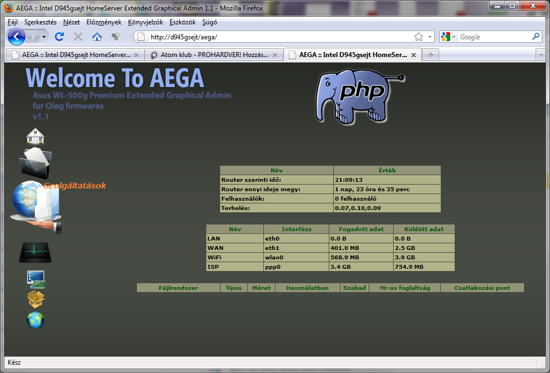Click the Google search input field
The image size is (550, 373).
pyautogui.click(x=494, y=37)
